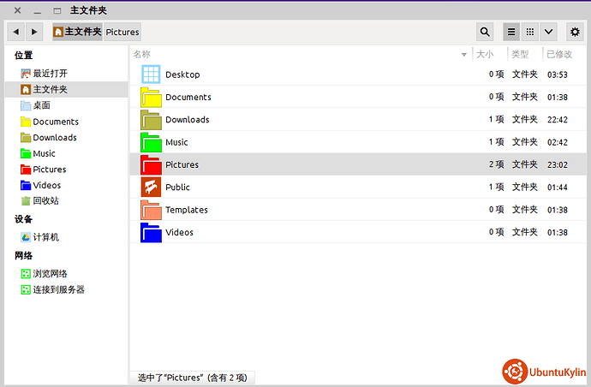Go back with the left arrow

pyautogui.click(x=16, y=32)
